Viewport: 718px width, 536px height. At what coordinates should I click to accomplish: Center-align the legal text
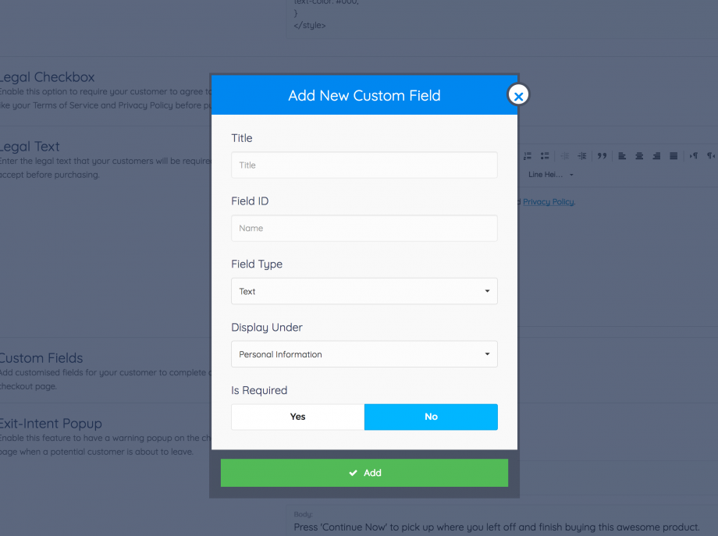click(x=639, y=156)
